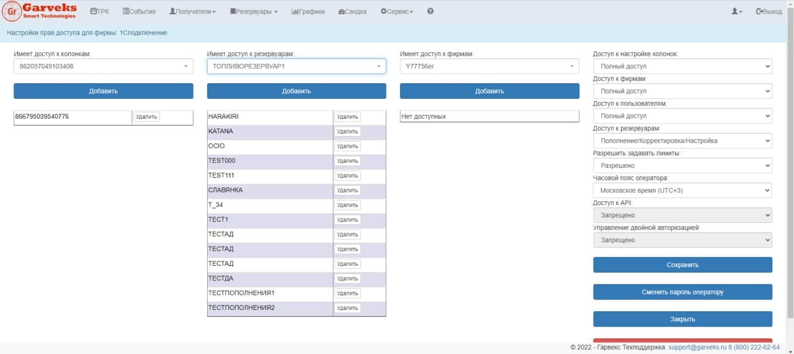The image size is (794, 354).
Task: Open the Сервис dropdown menu
Action: [x=396, y=11]
